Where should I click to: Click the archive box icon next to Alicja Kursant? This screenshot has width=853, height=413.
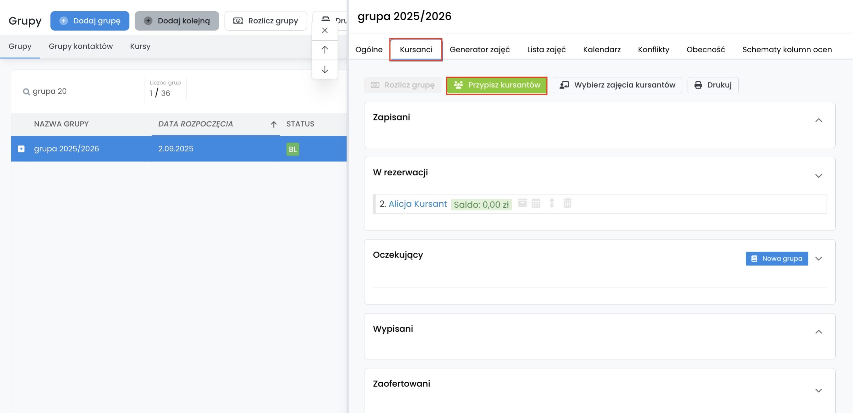click(522, 203)
